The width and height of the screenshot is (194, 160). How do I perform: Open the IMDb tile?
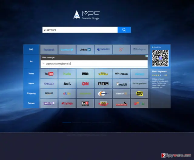coord(85,74)
